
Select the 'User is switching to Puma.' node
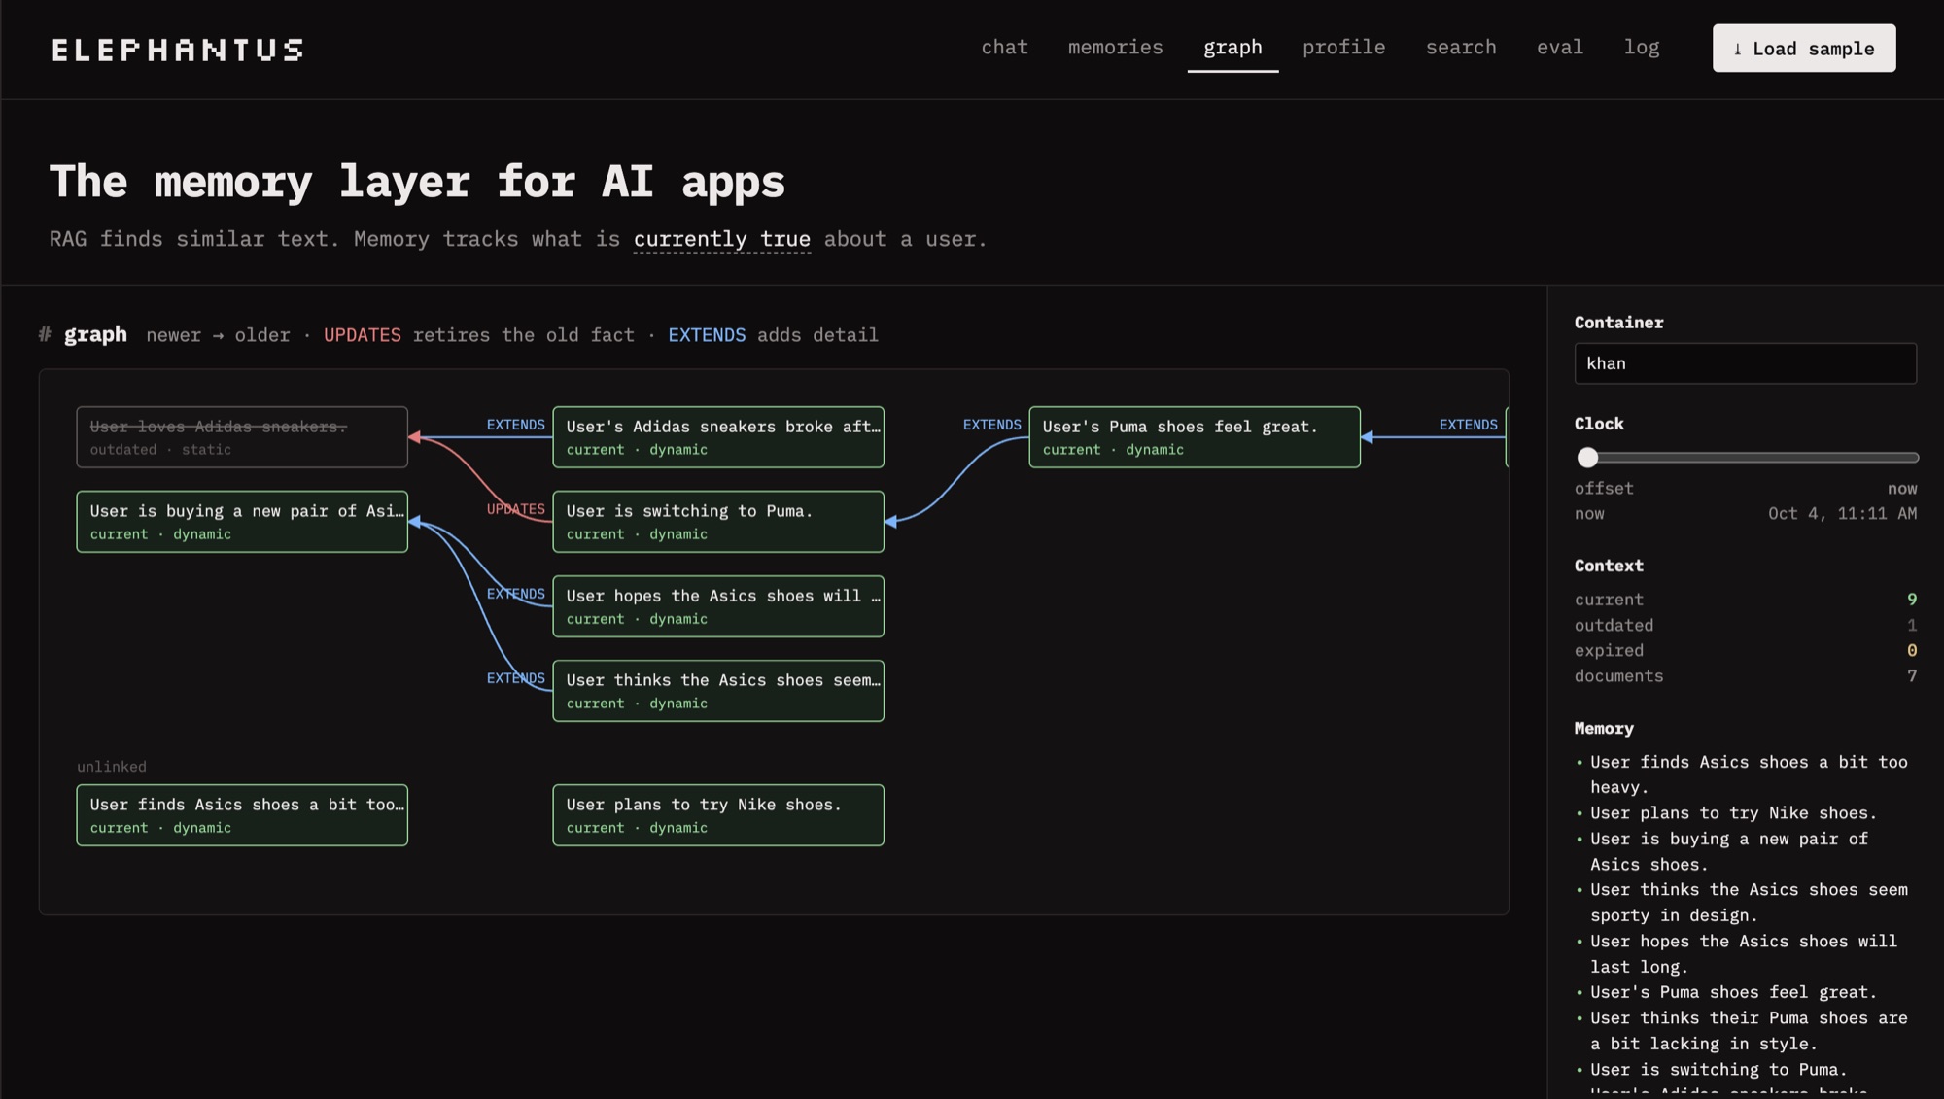718,522
